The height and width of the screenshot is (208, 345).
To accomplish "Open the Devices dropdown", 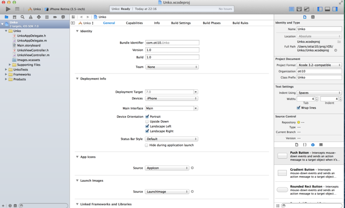I will point(172,98).
